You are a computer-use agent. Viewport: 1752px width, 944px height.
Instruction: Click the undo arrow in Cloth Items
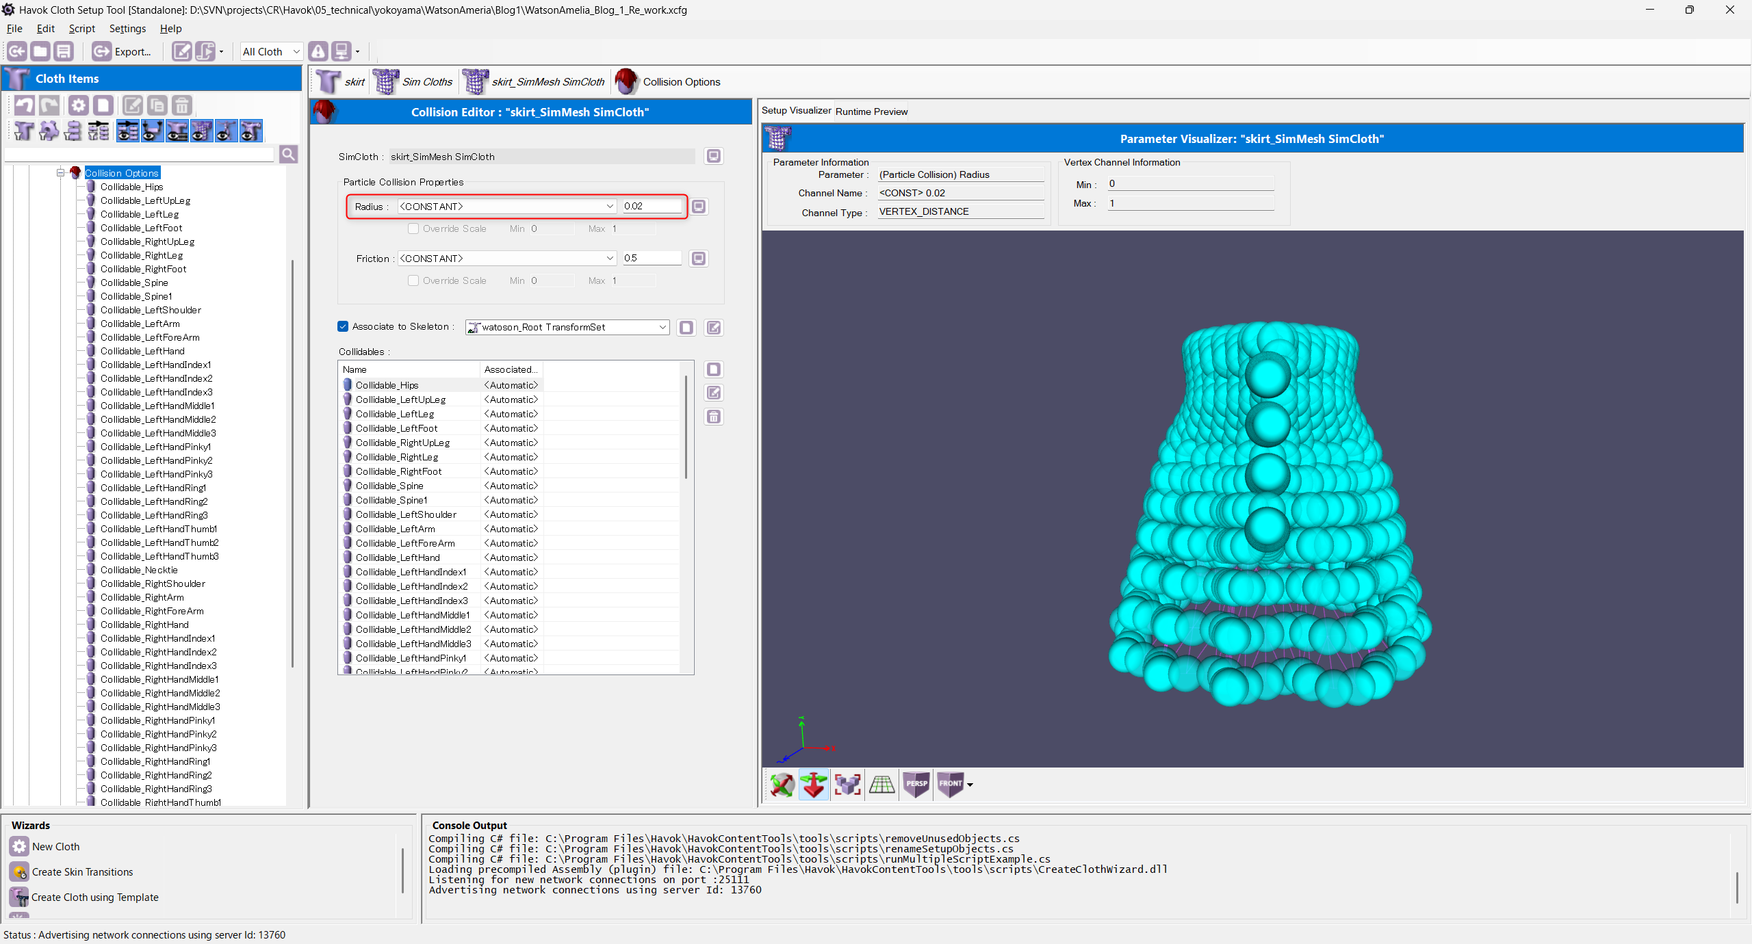click(25, 105)
